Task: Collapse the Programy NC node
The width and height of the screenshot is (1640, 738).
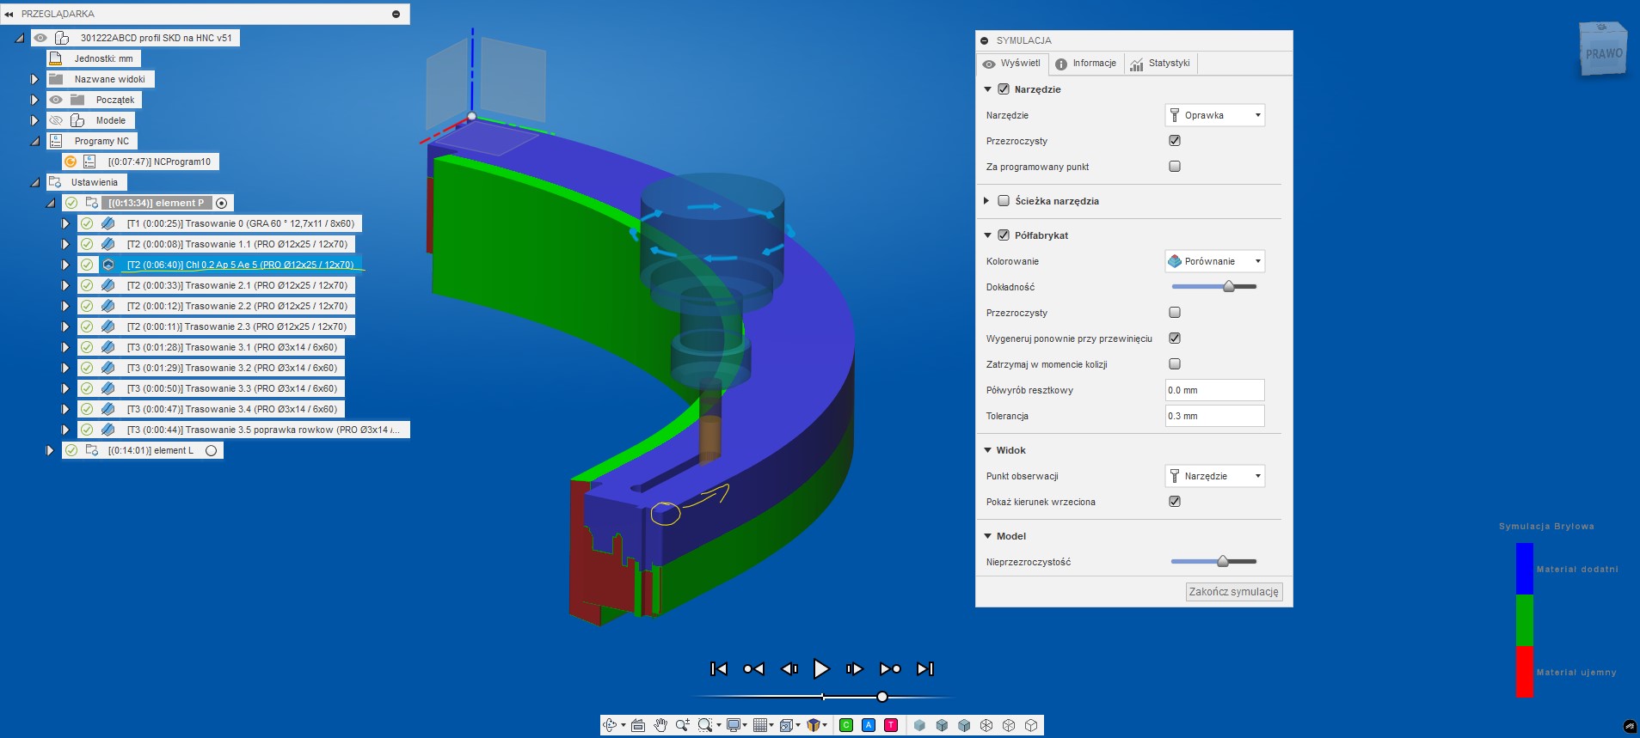Action: pos(34,141)
